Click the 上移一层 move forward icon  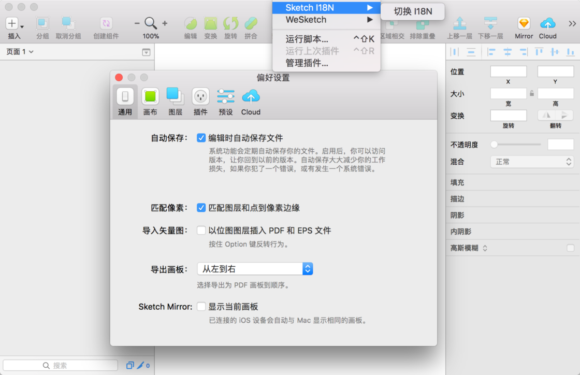coord(459,23)
